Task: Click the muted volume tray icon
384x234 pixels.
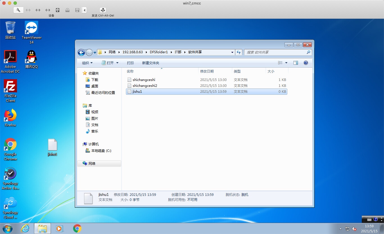Action: pyautogui.click(x=354, y=229)
